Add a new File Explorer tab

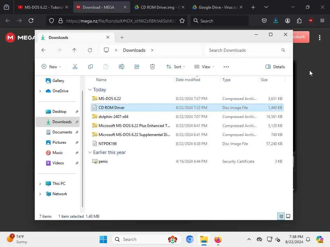tap(122, 38)
